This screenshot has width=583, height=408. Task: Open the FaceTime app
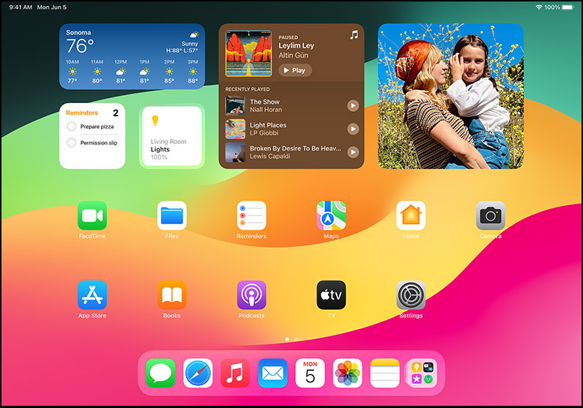click(x=92, y=216)
